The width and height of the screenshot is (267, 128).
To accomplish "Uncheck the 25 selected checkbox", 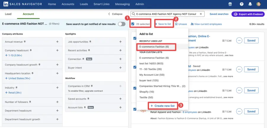I will [x=133, y=24].
